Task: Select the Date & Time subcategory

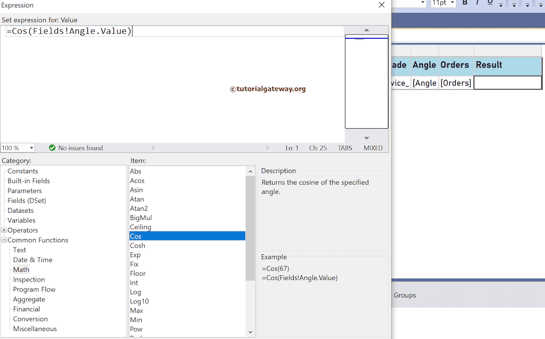Action: (x=32, y=260)
